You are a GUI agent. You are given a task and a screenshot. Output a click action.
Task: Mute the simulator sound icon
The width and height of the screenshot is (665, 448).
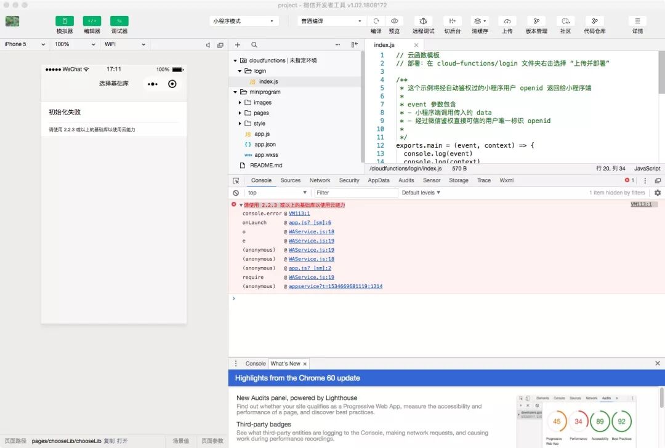pyautogui.click(x=208, y=45)
